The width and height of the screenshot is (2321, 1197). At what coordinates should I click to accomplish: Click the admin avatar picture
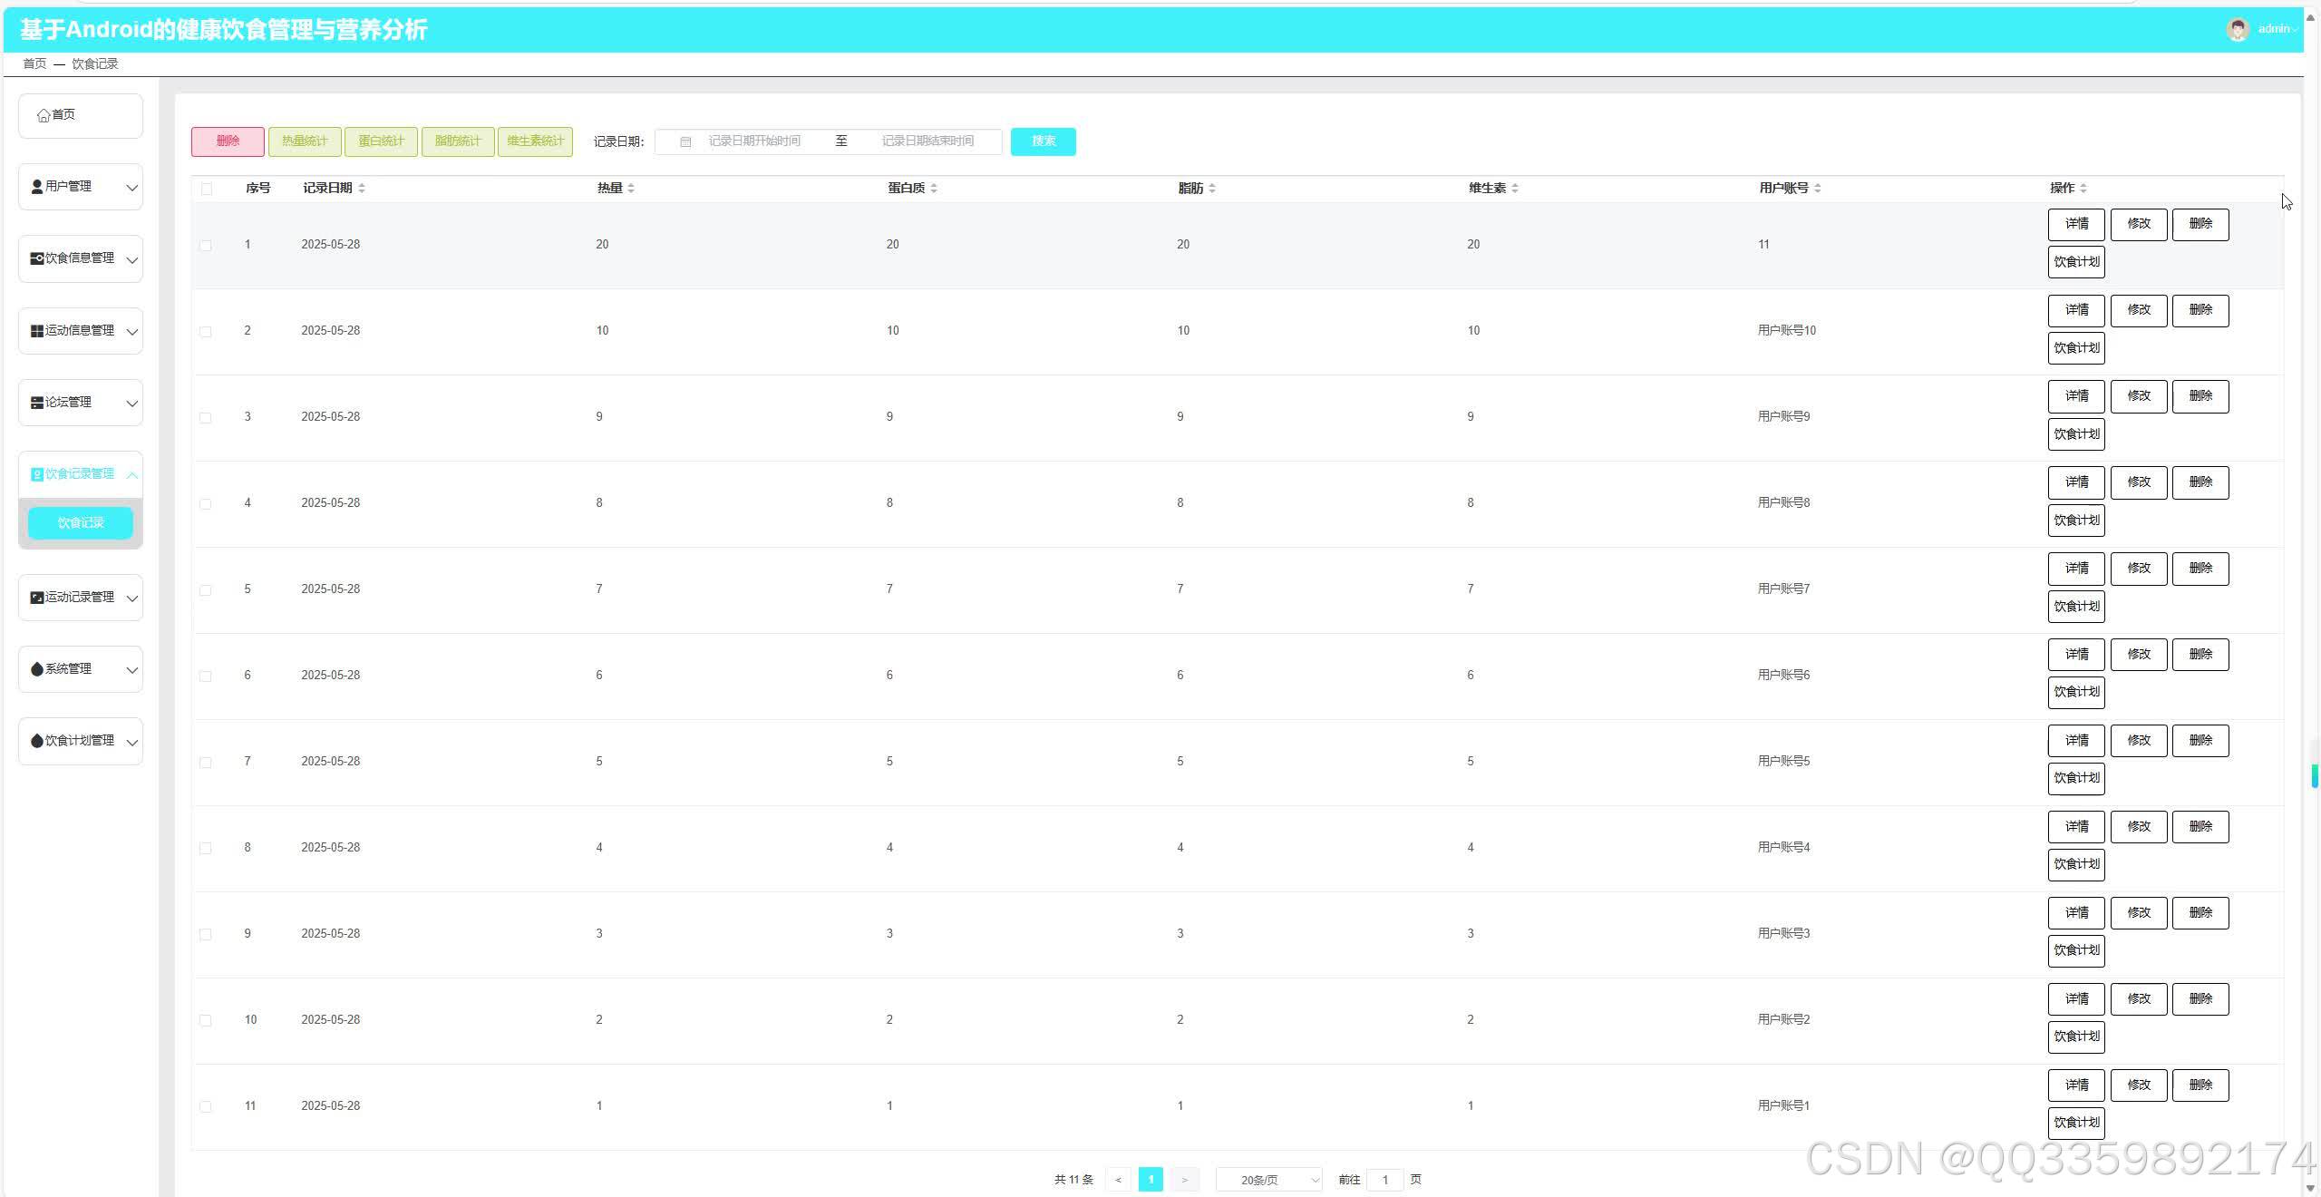click(2238, 29)
